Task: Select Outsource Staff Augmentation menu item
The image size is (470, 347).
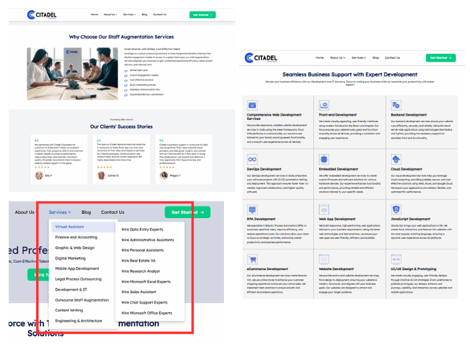Action: pyautogui.click(x=82, y=300)
